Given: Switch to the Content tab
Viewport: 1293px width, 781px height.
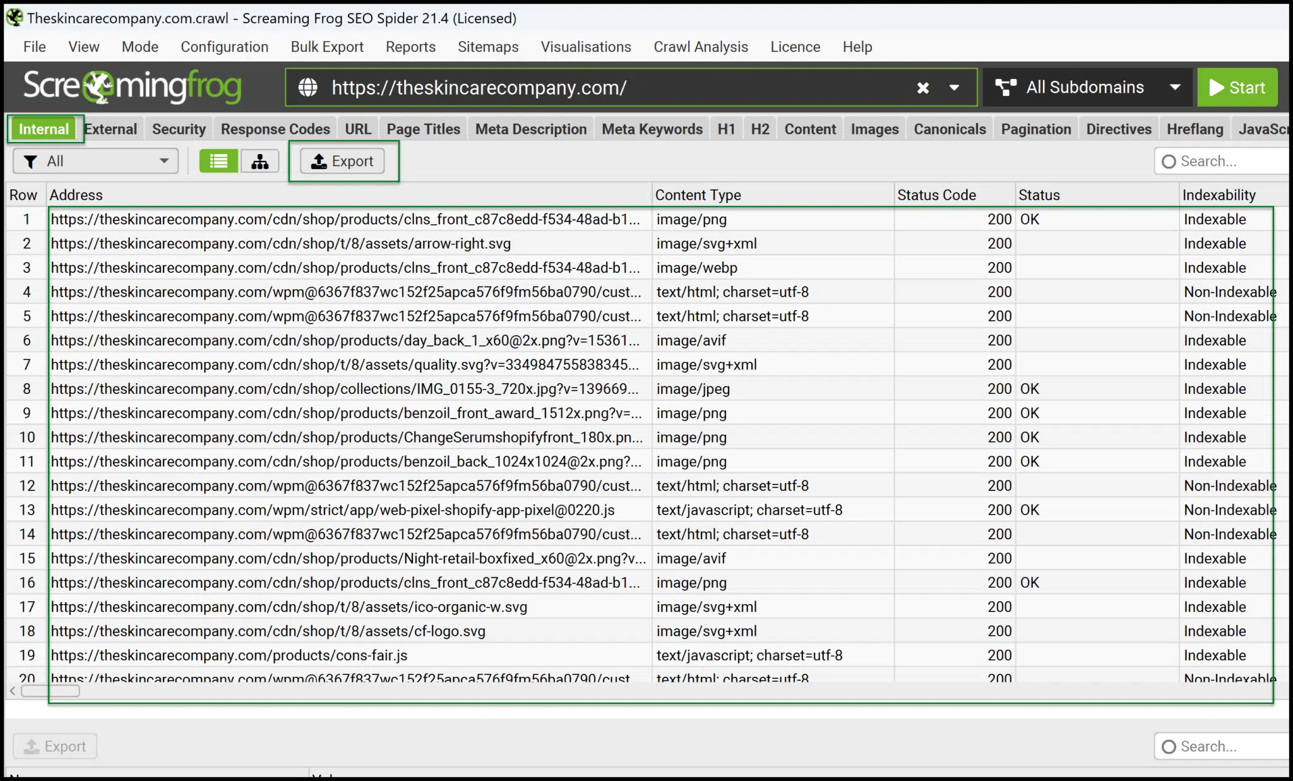Looking at the screenshot, I should pos(810,129).
